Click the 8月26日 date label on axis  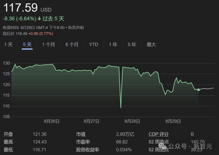tap(52, 121)
